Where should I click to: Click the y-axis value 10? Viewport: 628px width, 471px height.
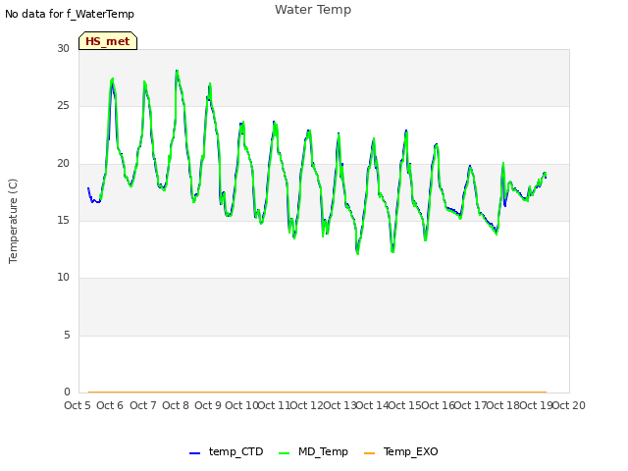63,277
